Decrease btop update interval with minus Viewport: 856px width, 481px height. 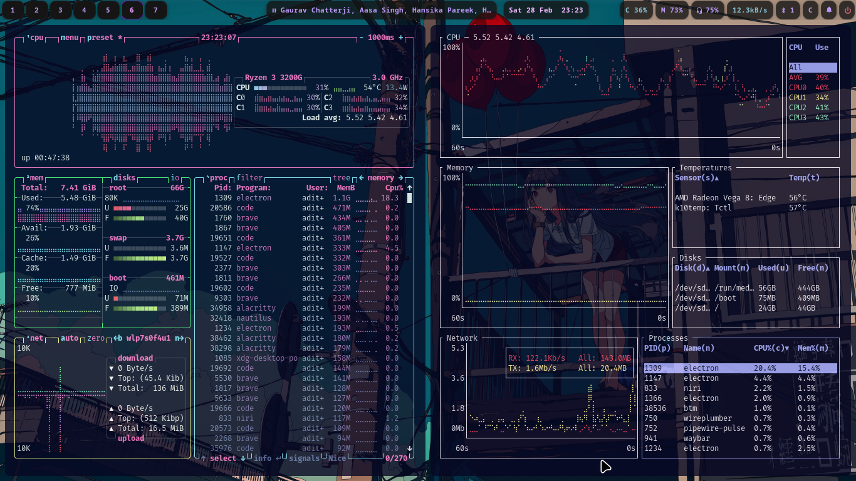click(x=361, y=38)
